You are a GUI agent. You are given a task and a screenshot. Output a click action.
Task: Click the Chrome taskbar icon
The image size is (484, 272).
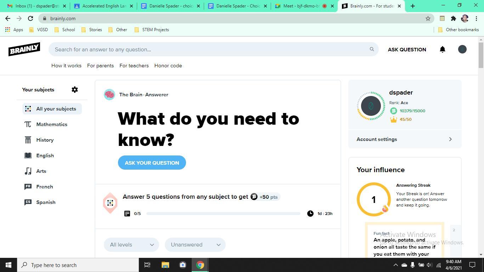click(200, 265)
